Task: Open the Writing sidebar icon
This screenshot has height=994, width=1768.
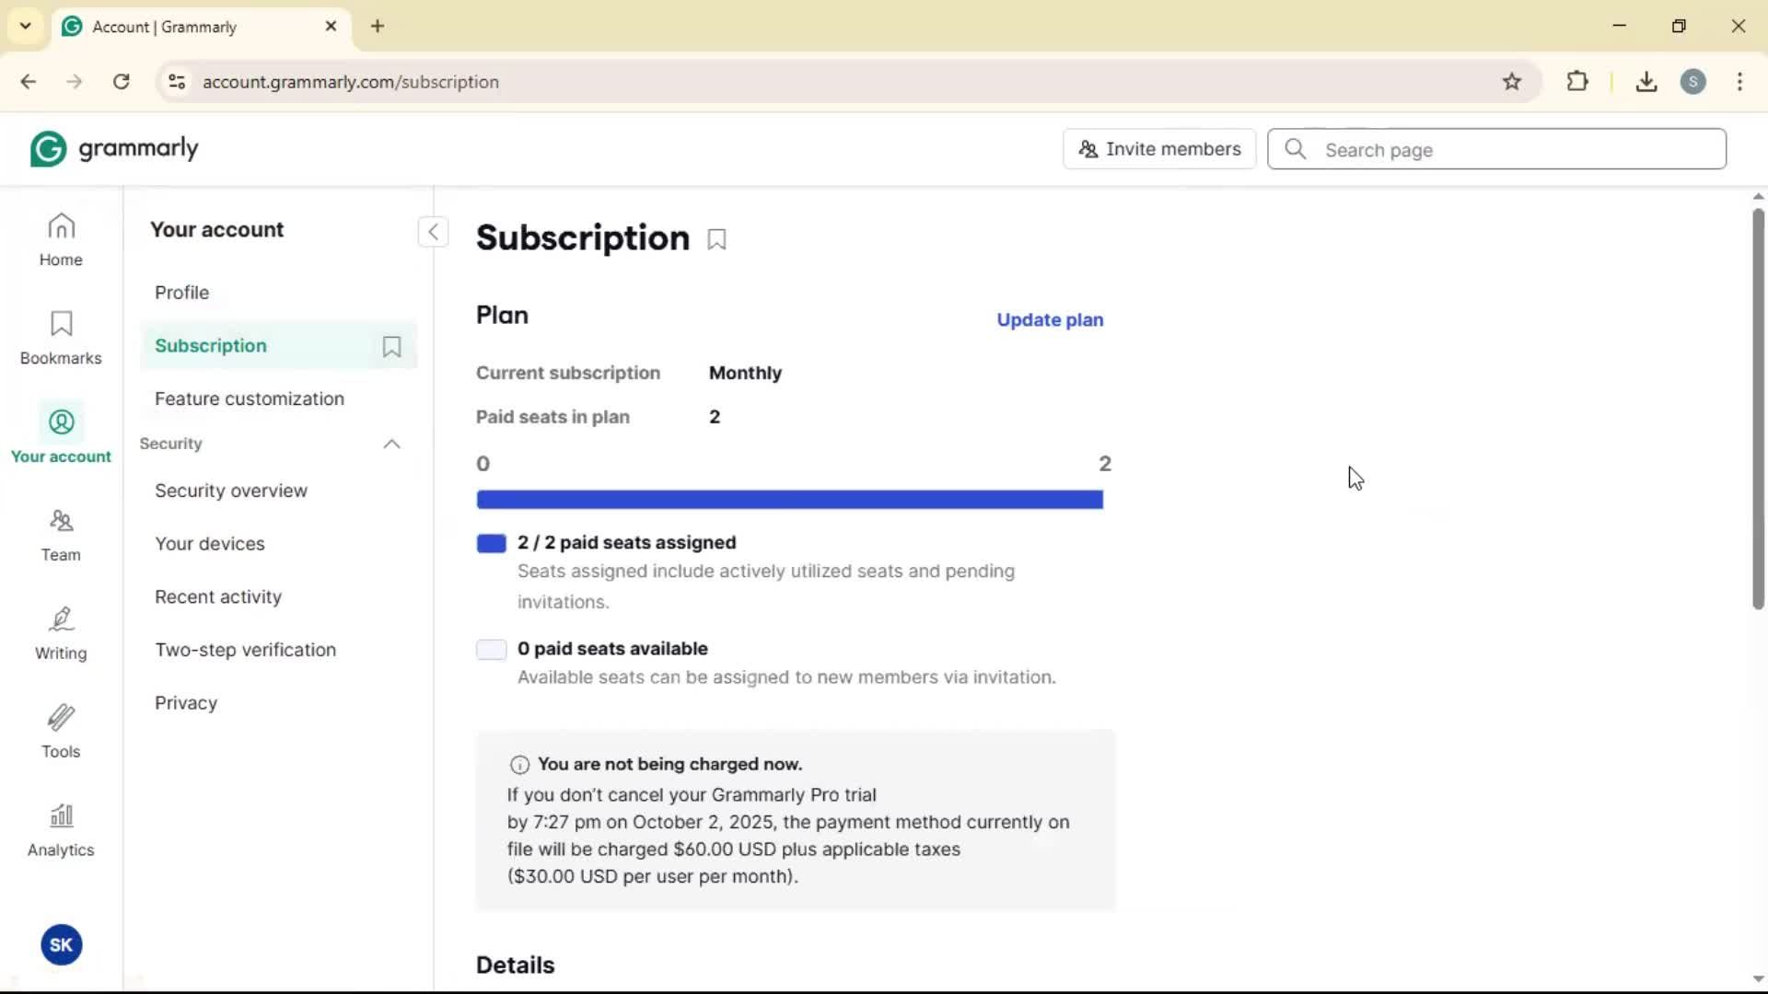Action: (x=61, y=633)
